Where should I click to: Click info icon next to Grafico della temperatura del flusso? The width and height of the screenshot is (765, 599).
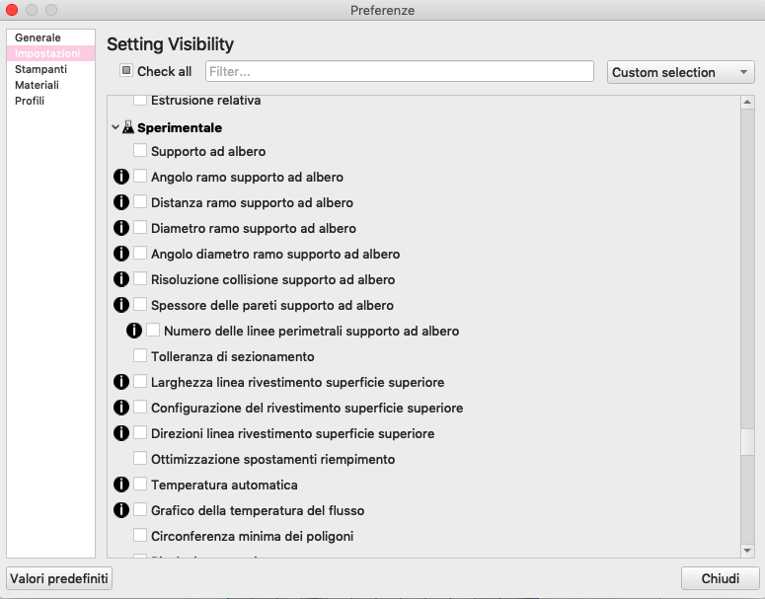coord(121,510)
